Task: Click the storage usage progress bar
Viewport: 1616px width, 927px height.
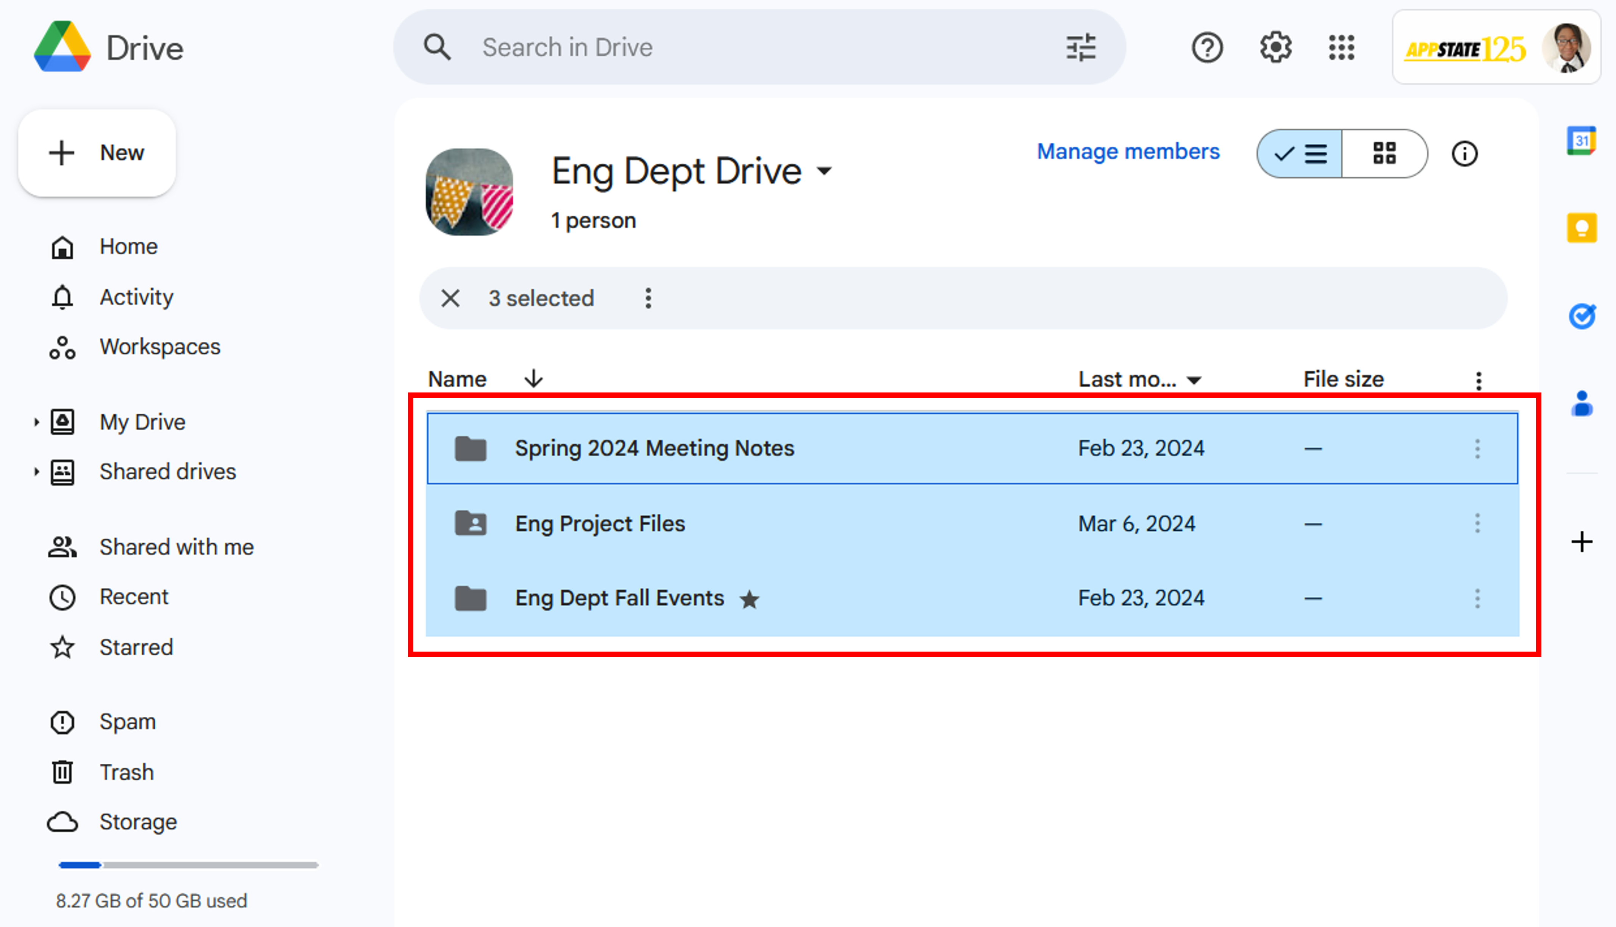Action: pos(188,864)
